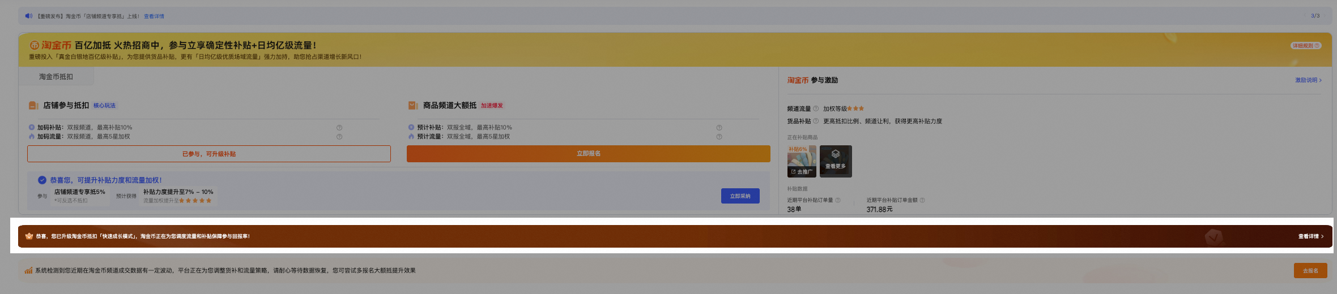
Task: Click help icon beside 近期平台补贴订单量
Action: 838,200
